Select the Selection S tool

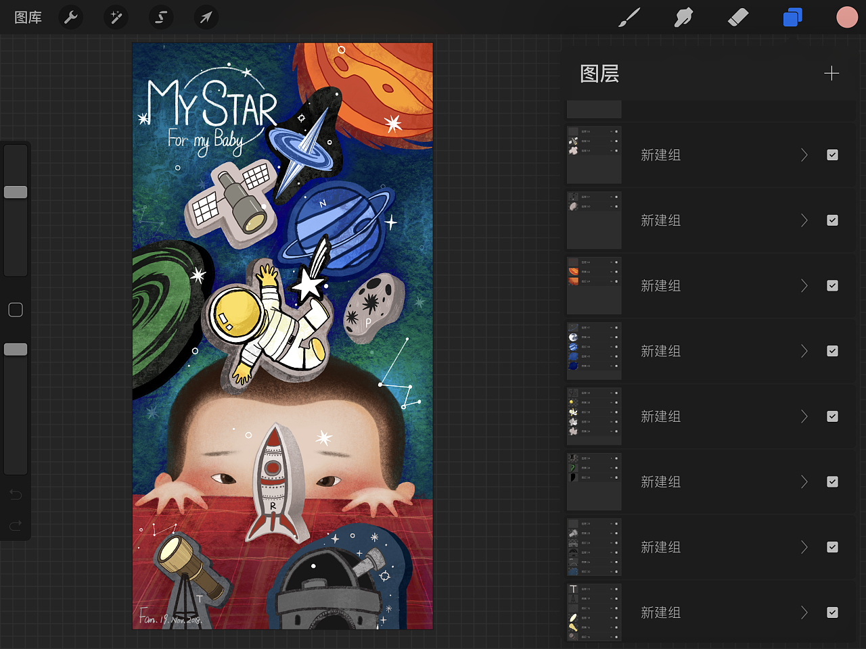coord(161,18)
